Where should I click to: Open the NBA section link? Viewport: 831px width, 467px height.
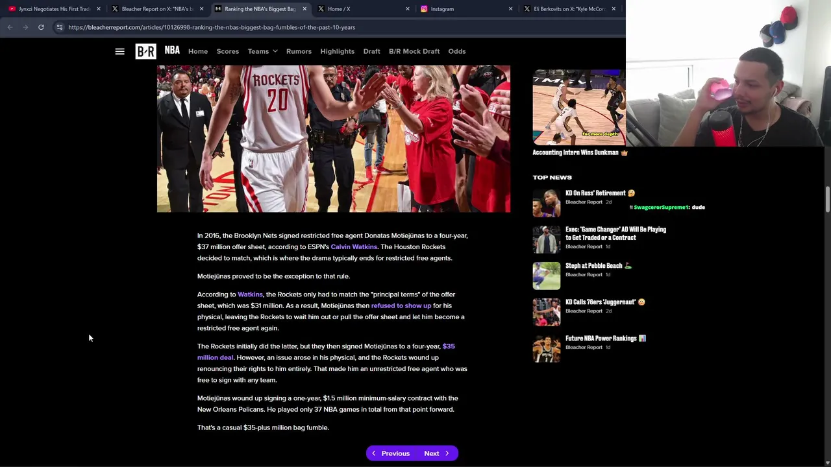172,50
